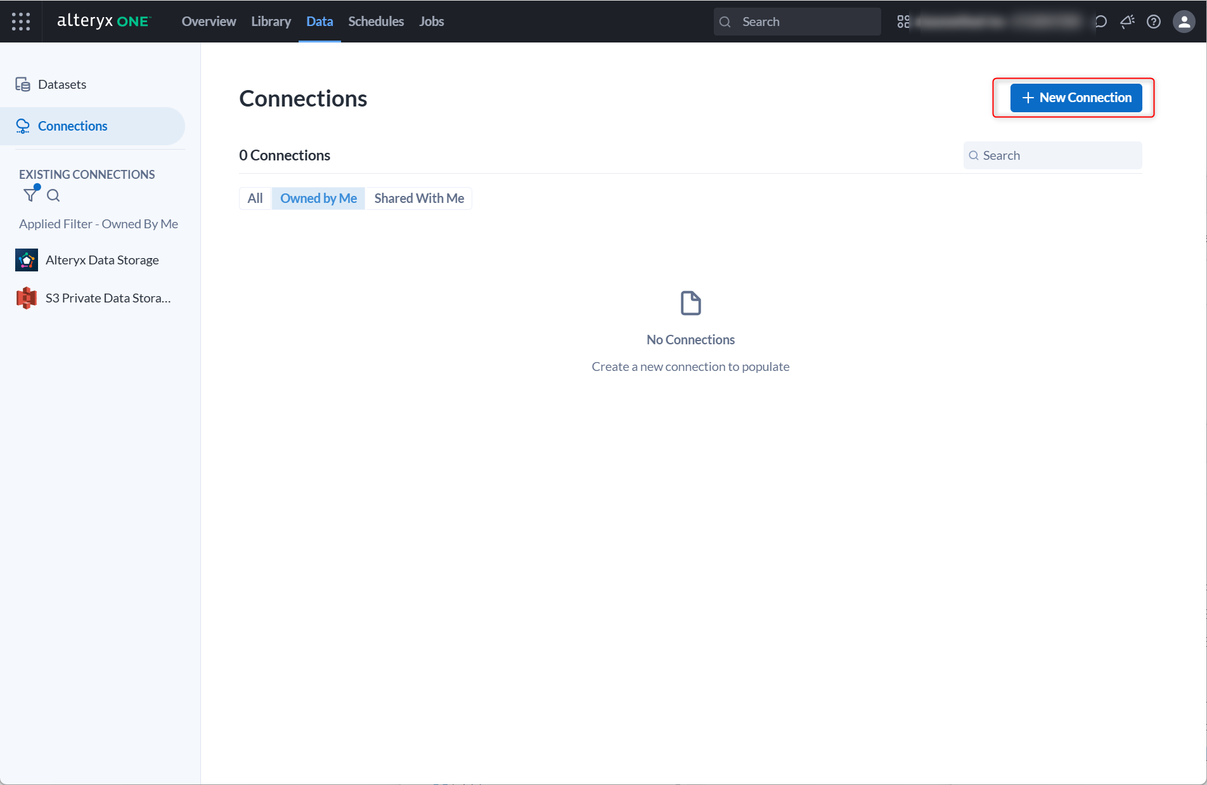Click the Alteryx Data Storage logo icon
The width and height of the screenshot is (1207, 785).
coord(27,260)
